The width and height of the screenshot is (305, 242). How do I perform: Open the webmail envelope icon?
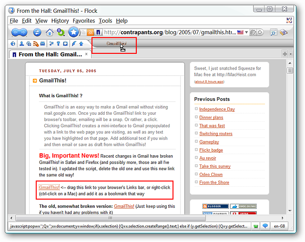click(42, 44)
